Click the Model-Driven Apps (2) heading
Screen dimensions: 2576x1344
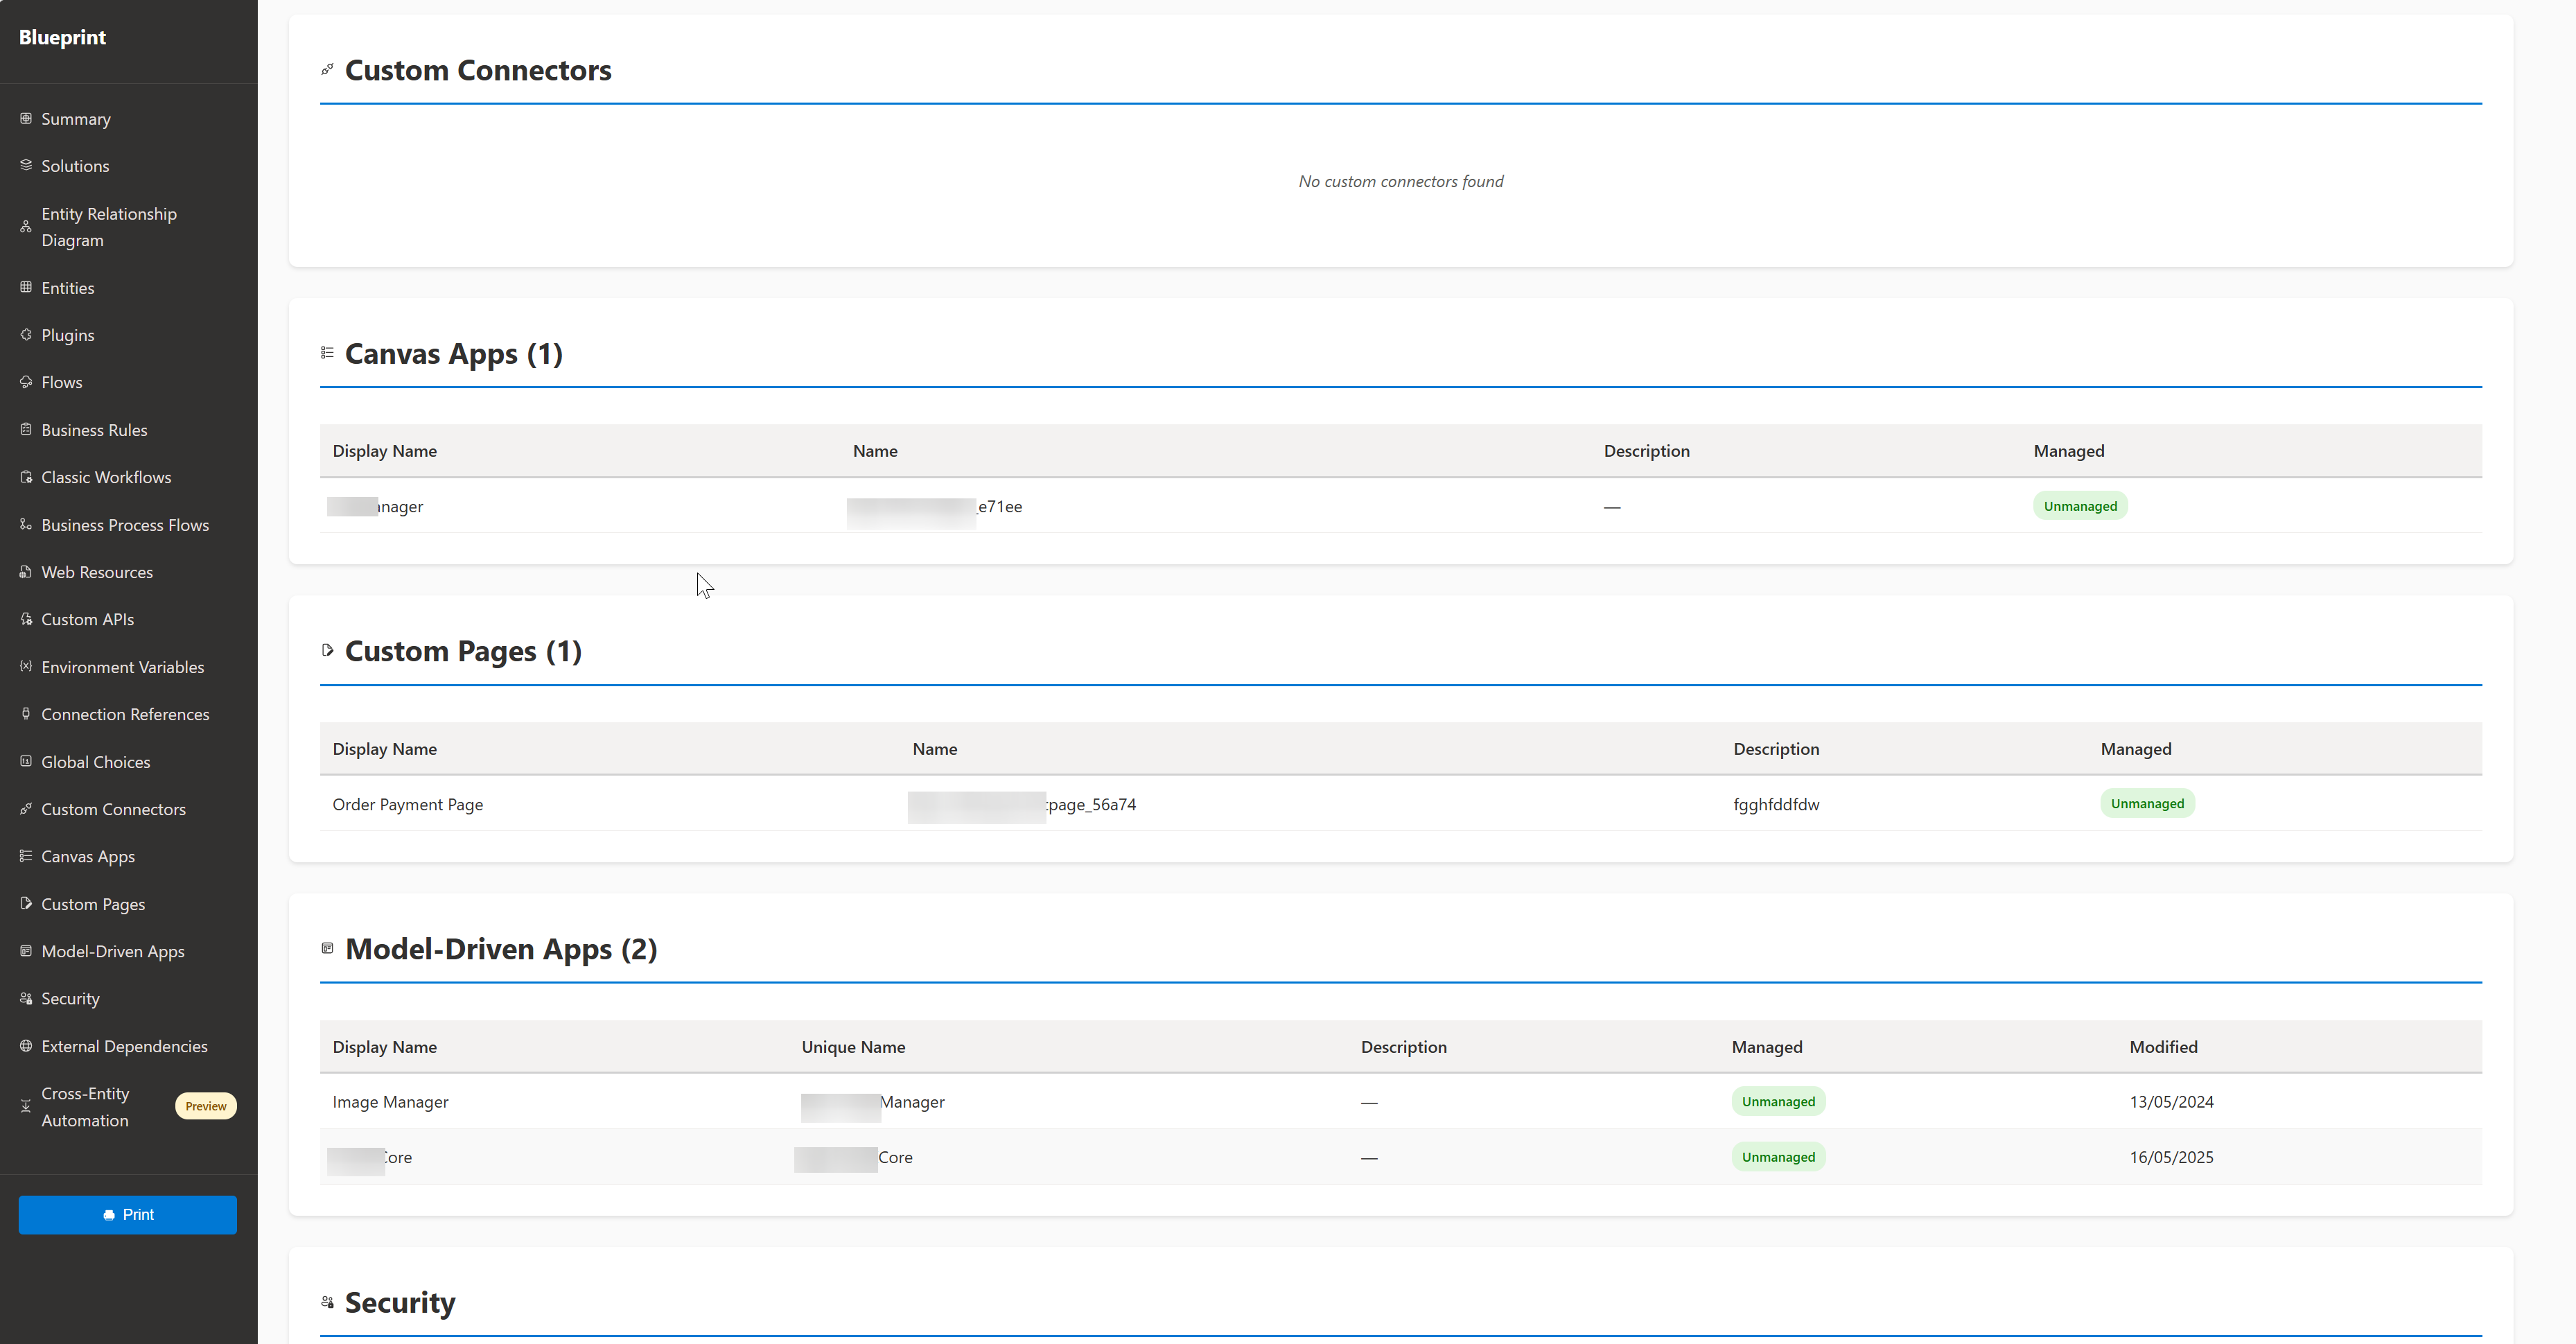point(501,949)
